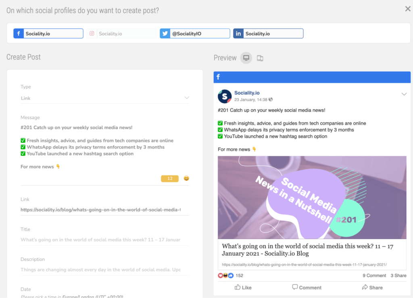
Task: Click the Comment button in preview
Action: pos(307,288)
